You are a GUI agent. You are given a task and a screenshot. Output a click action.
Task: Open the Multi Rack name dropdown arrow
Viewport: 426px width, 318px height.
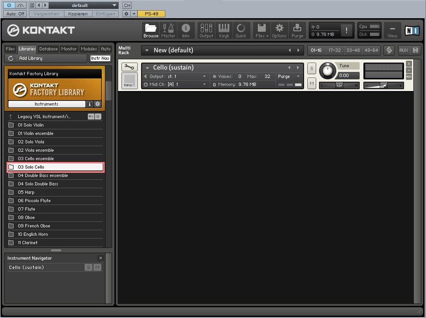(x=147, y=50)
